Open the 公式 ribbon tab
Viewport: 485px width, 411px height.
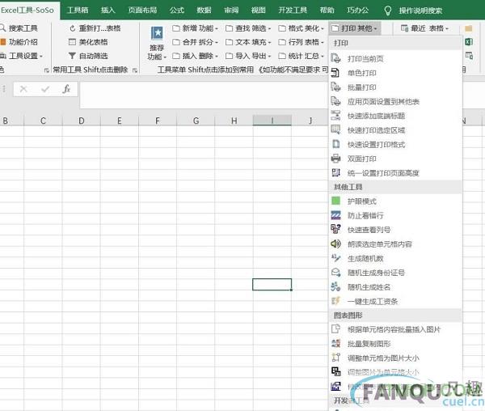(177, 11)
